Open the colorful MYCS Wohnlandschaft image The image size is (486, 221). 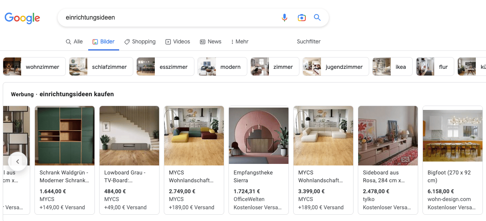[194, 136]
